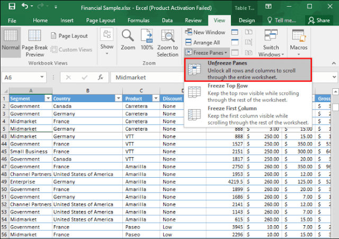
Task: Select row 43 header
Action: [x=4, y=136]
